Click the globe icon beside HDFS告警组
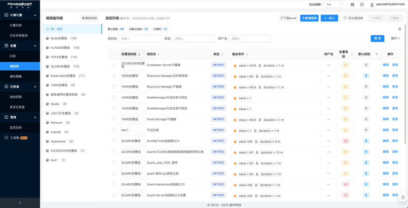Viewport: 408px width, 208px height. [47, 57]
